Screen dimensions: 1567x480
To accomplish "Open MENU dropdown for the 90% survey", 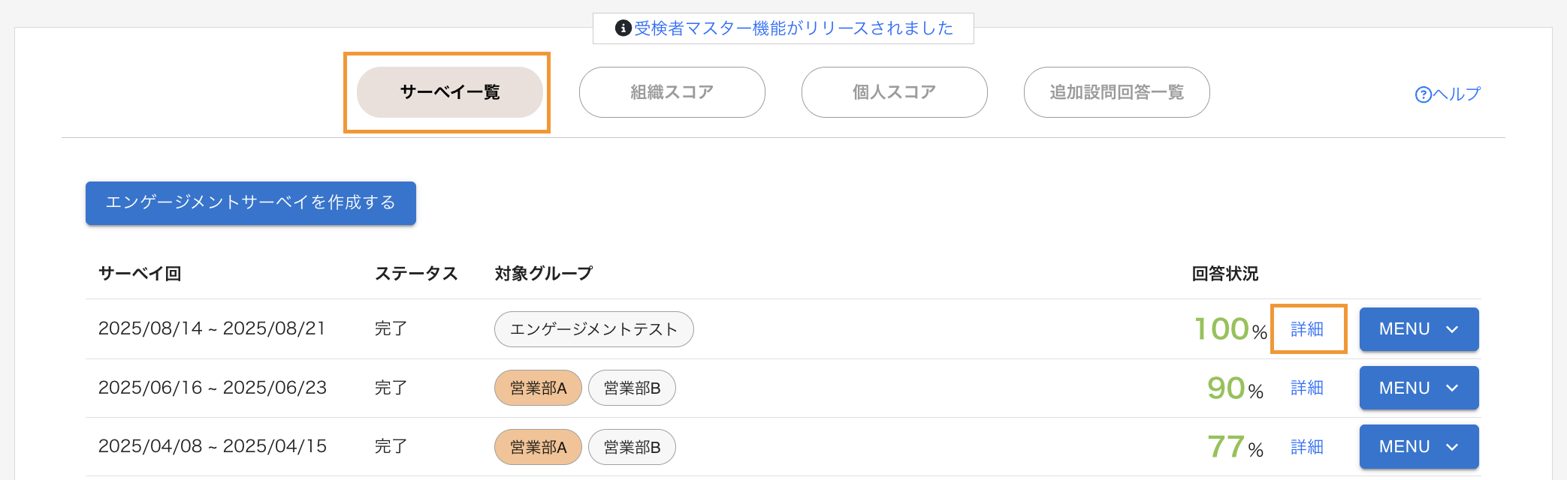I will coord(1418,388).
